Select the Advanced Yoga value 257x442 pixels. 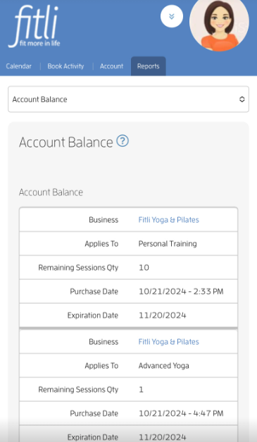coord(163,366)
